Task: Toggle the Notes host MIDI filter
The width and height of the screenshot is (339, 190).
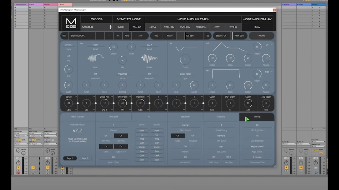Action: [x=153, y=27]
